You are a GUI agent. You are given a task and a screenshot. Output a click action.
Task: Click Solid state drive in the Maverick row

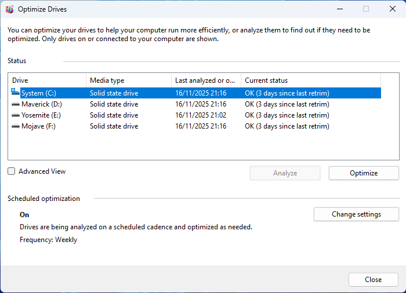[x=114, y=104]
